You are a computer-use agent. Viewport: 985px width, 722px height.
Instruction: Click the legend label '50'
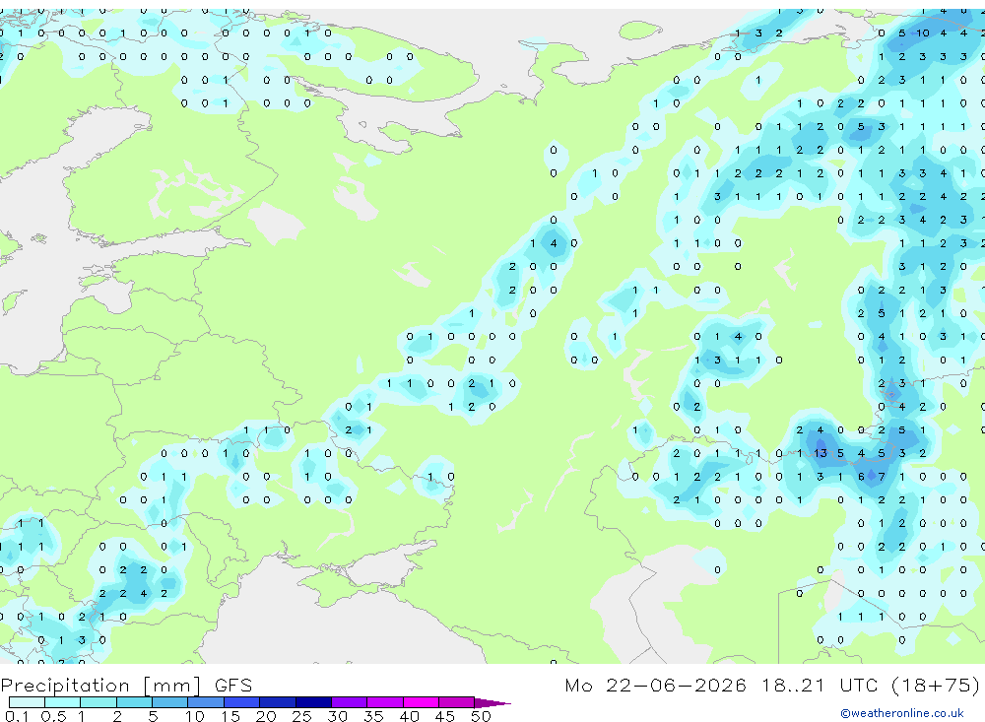tap(481, 716)
